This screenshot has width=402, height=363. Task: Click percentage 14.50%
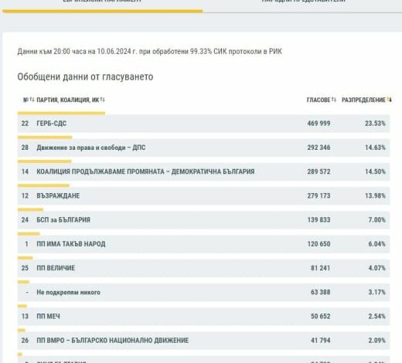click(x=375, y=171)
